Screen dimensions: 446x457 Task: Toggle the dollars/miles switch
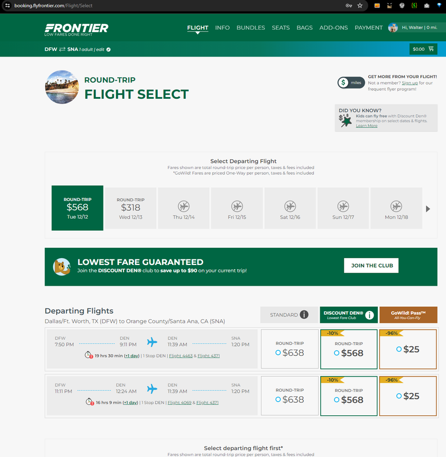[351, 82]
